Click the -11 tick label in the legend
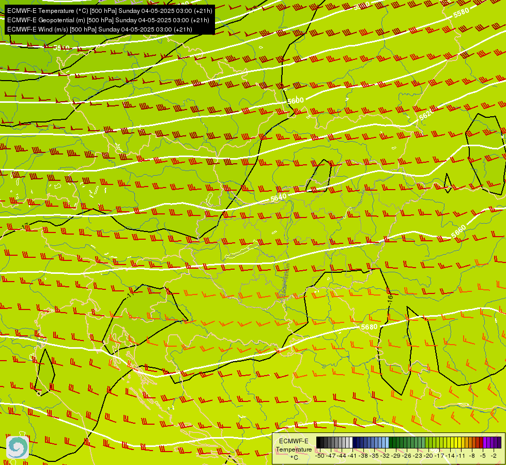506x465 pixels. point(461,456)
